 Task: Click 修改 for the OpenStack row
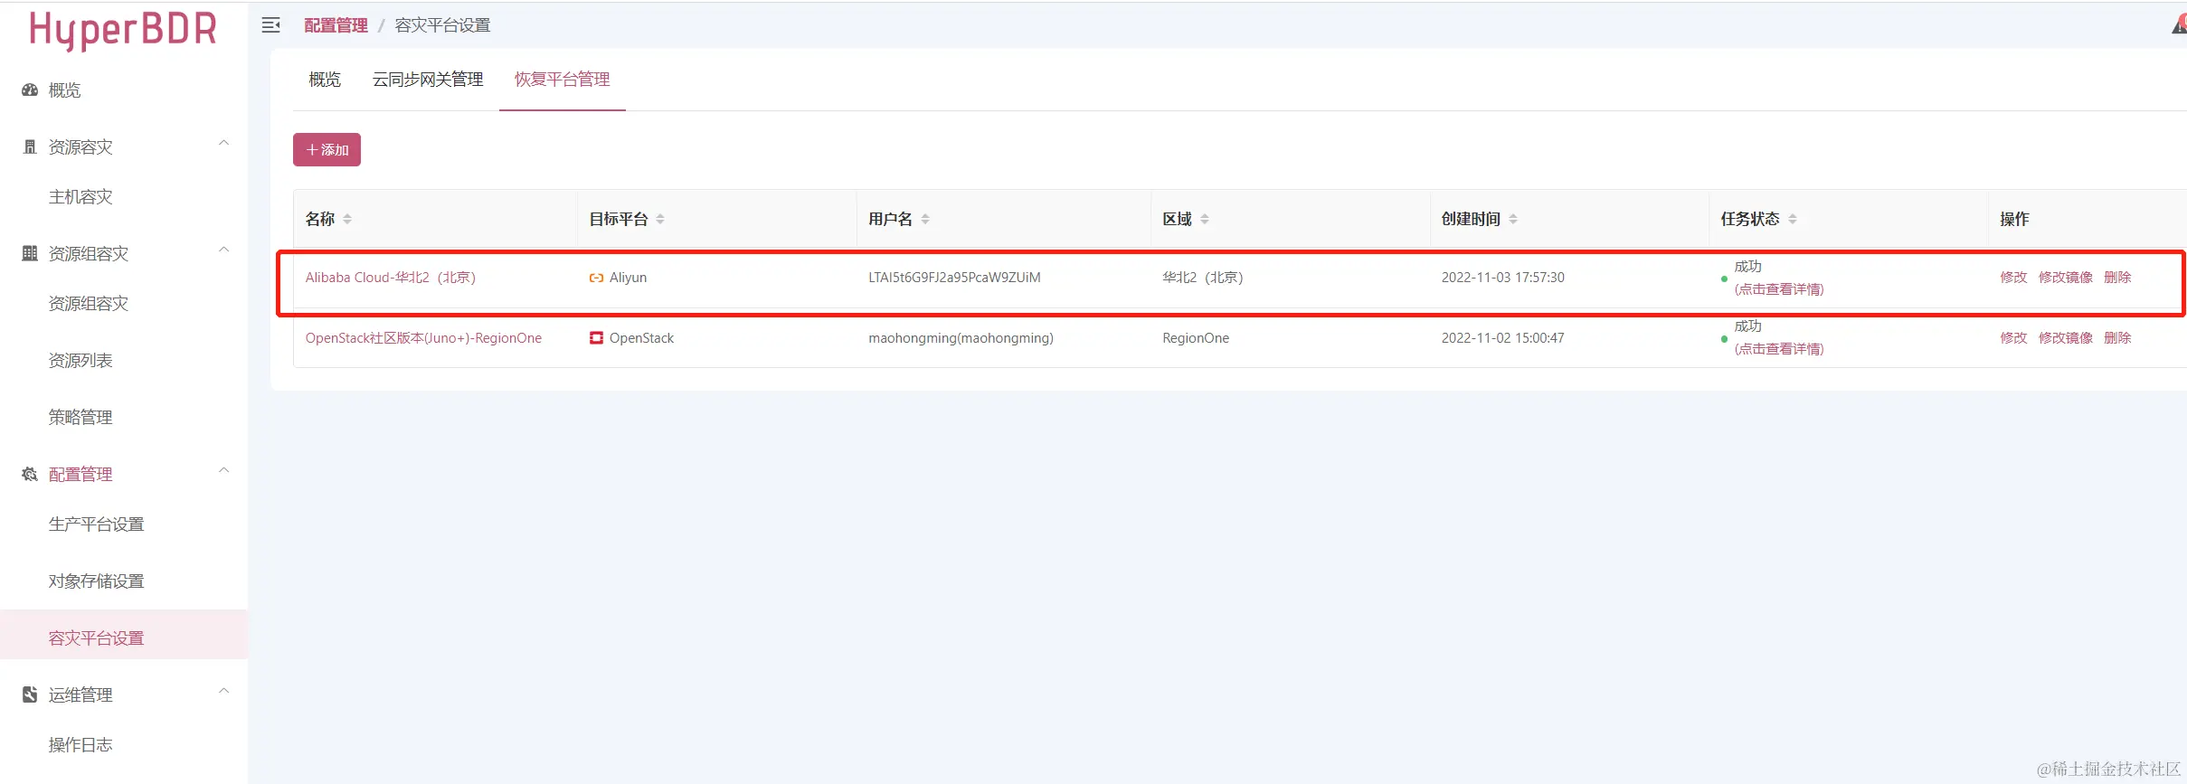pos(2013,337)
